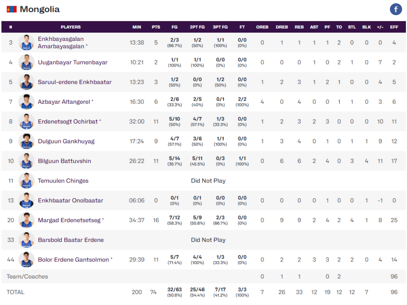Open Margad Erdenetsetseg's player photo
This screenshot has height=305, width=407.
26,220
